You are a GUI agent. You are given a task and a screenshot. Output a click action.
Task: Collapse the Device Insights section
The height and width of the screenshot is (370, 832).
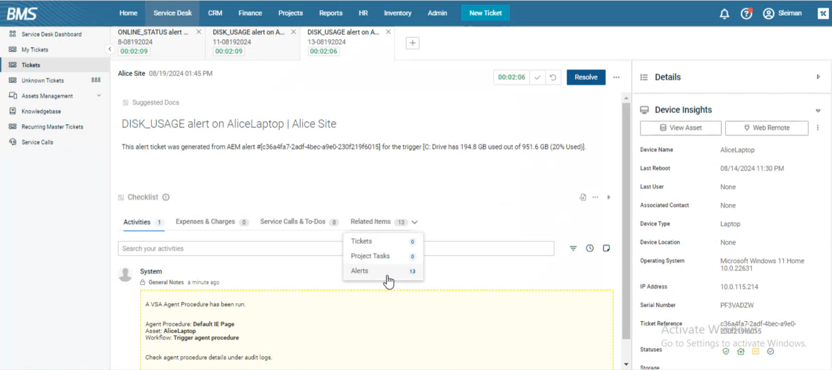tap(818, 111)
